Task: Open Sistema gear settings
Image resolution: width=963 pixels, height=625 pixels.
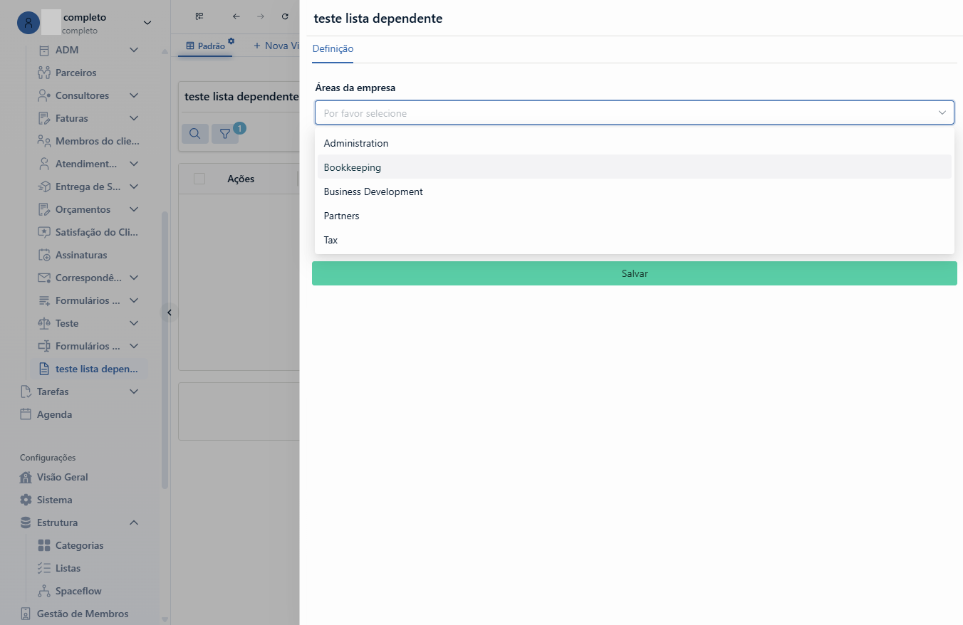Action: point(26,500)
